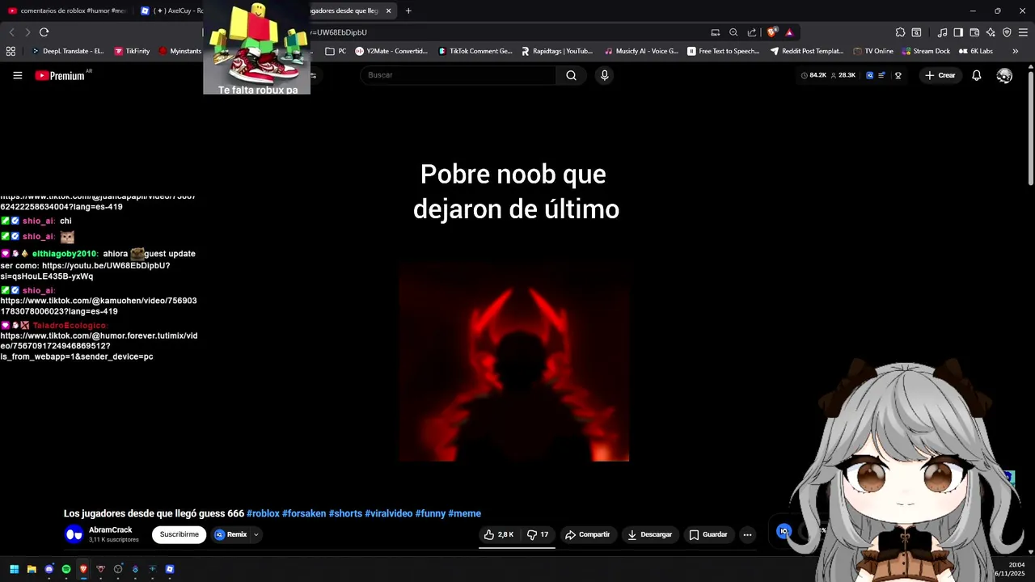Go to YouTube Premium home logo
This screenshot has width=1035, height=582.
pyautogui.click(x=60, y=75)
